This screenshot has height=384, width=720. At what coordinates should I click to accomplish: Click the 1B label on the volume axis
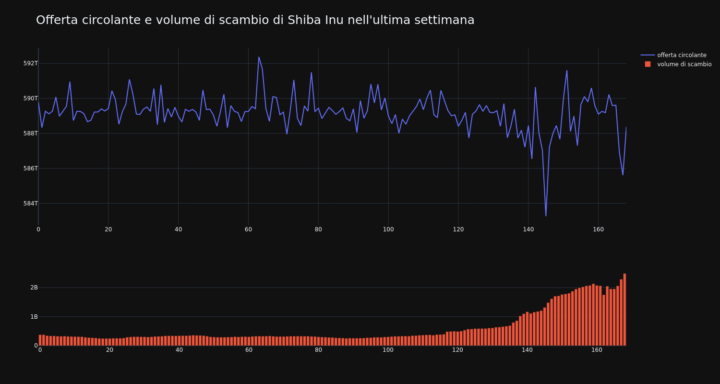coord(34,317)
